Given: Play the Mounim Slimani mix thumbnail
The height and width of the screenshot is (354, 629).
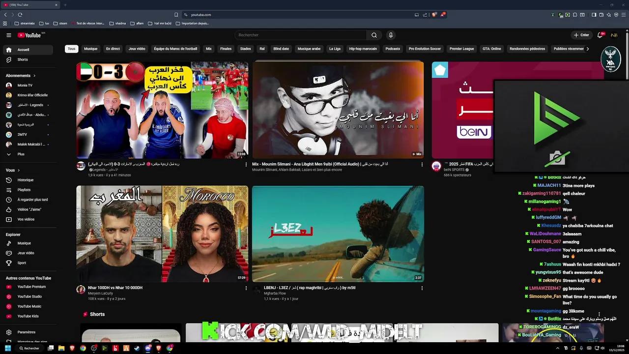Looking at the screenshot, I should [x=338, y=110].
